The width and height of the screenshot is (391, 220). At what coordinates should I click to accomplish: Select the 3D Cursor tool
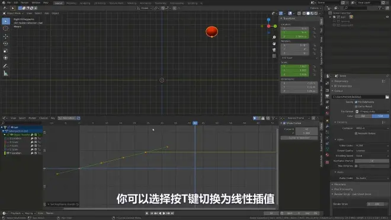tap(5, 28)
